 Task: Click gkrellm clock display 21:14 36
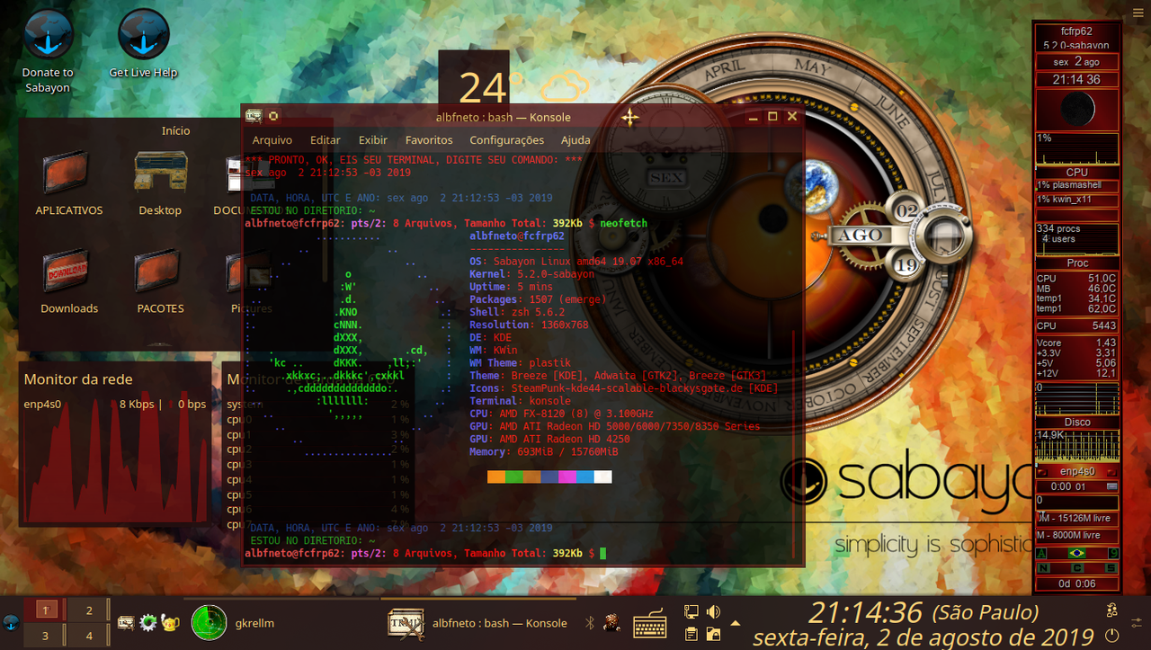(x=1076, y=79)
